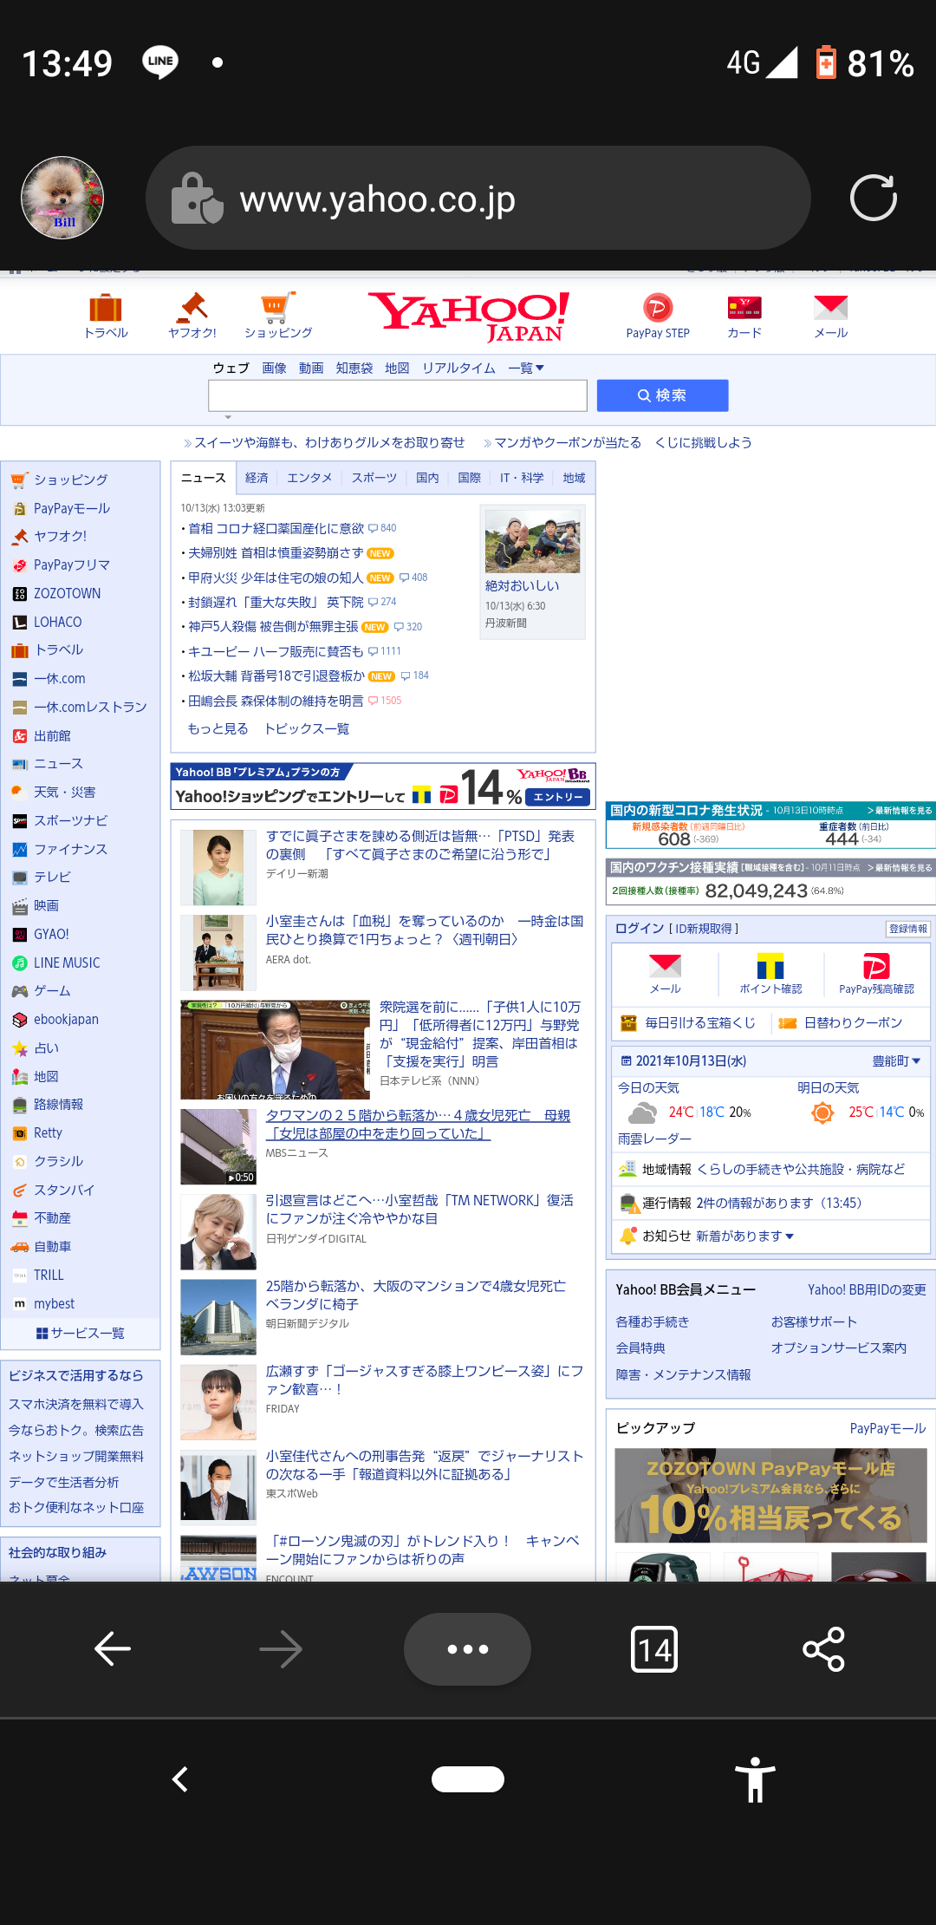Open 雨雲レーダー link
Viewport: 936px width, 1925px height.
pos(654,1138)
